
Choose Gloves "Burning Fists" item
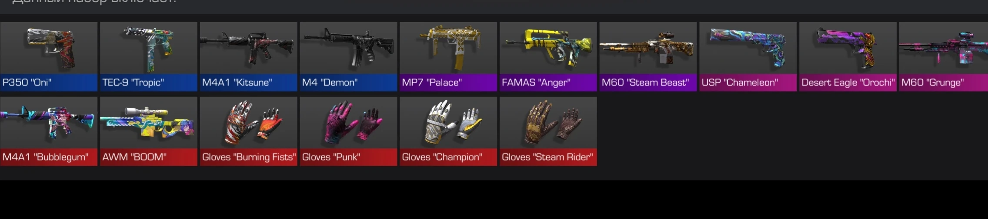click(249, 131)
